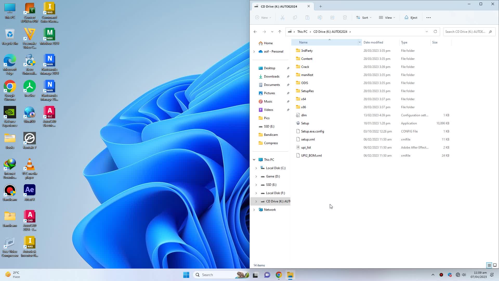Open the Name column filter dropdown
The height and width of the screenshot is (281, 499).
tap(359, 42)
